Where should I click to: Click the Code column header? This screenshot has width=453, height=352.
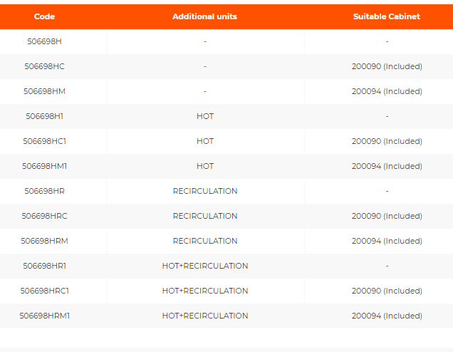44,16
